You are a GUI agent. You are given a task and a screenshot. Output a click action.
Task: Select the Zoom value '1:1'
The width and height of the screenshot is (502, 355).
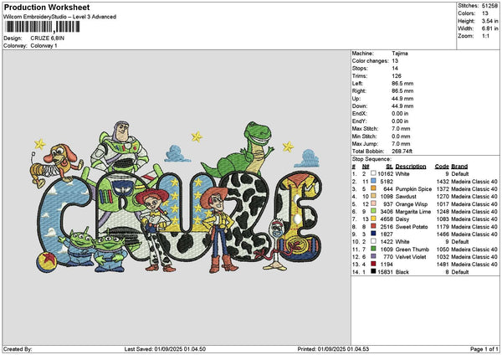point(485,36)
